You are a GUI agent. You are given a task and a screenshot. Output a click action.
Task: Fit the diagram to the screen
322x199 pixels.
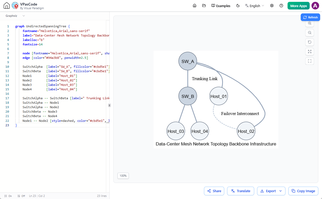coord(310,52)
